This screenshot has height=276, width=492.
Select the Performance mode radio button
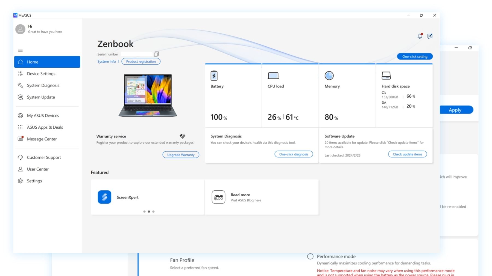pyautogui.click(x=310, y=256)
